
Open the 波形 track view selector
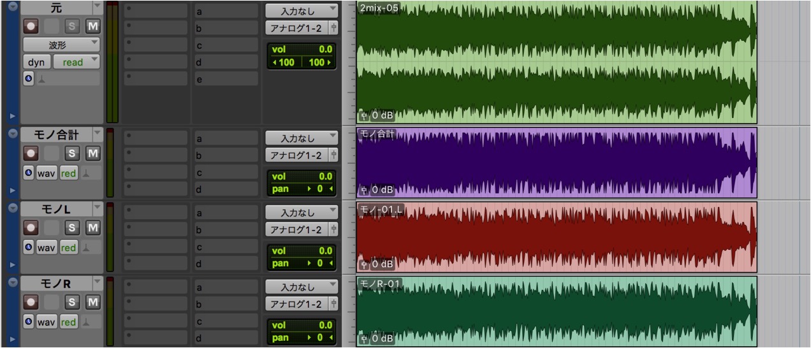pos(61,45)
